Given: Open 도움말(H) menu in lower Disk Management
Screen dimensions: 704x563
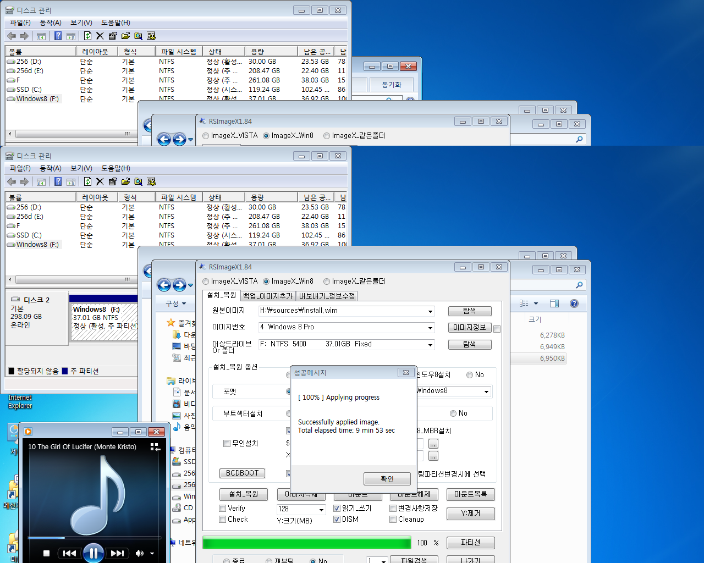Looking at the screenshot, I should [x=116, y=168].
